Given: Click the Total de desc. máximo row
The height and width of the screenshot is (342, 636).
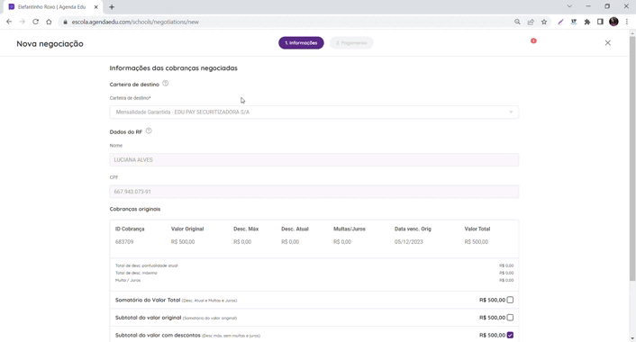Looking at the screenshot, I should click(314, 273).
